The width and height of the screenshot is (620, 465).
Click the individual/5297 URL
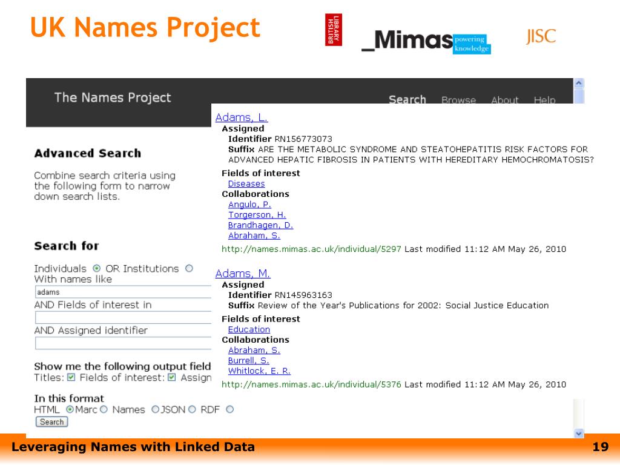(x=311, y=249)
